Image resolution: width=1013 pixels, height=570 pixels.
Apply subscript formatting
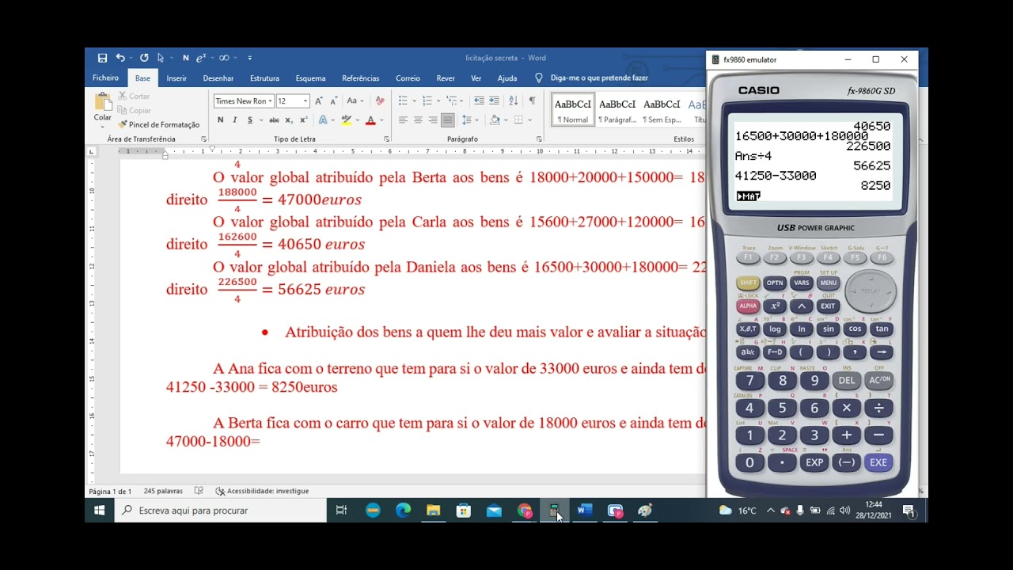pyautogui.click(x=289, y=120)
